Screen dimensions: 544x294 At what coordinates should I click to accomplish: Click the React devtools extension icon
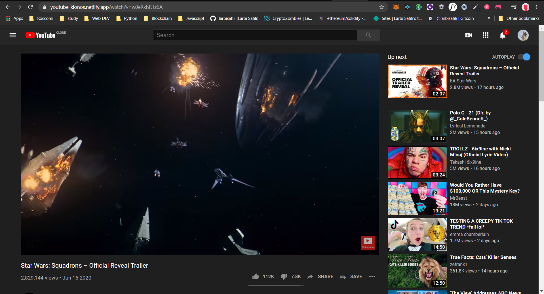[x=408, y=7]
